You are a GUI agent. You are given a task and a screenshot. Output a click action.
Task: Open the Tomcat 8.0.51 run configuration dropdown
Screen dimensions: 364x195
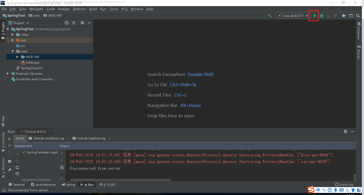click(x=292, y=16)
